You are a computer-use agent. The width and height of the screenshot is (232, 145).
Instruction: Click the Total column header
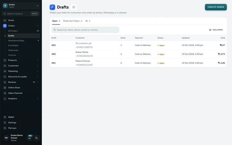(223, 38)
